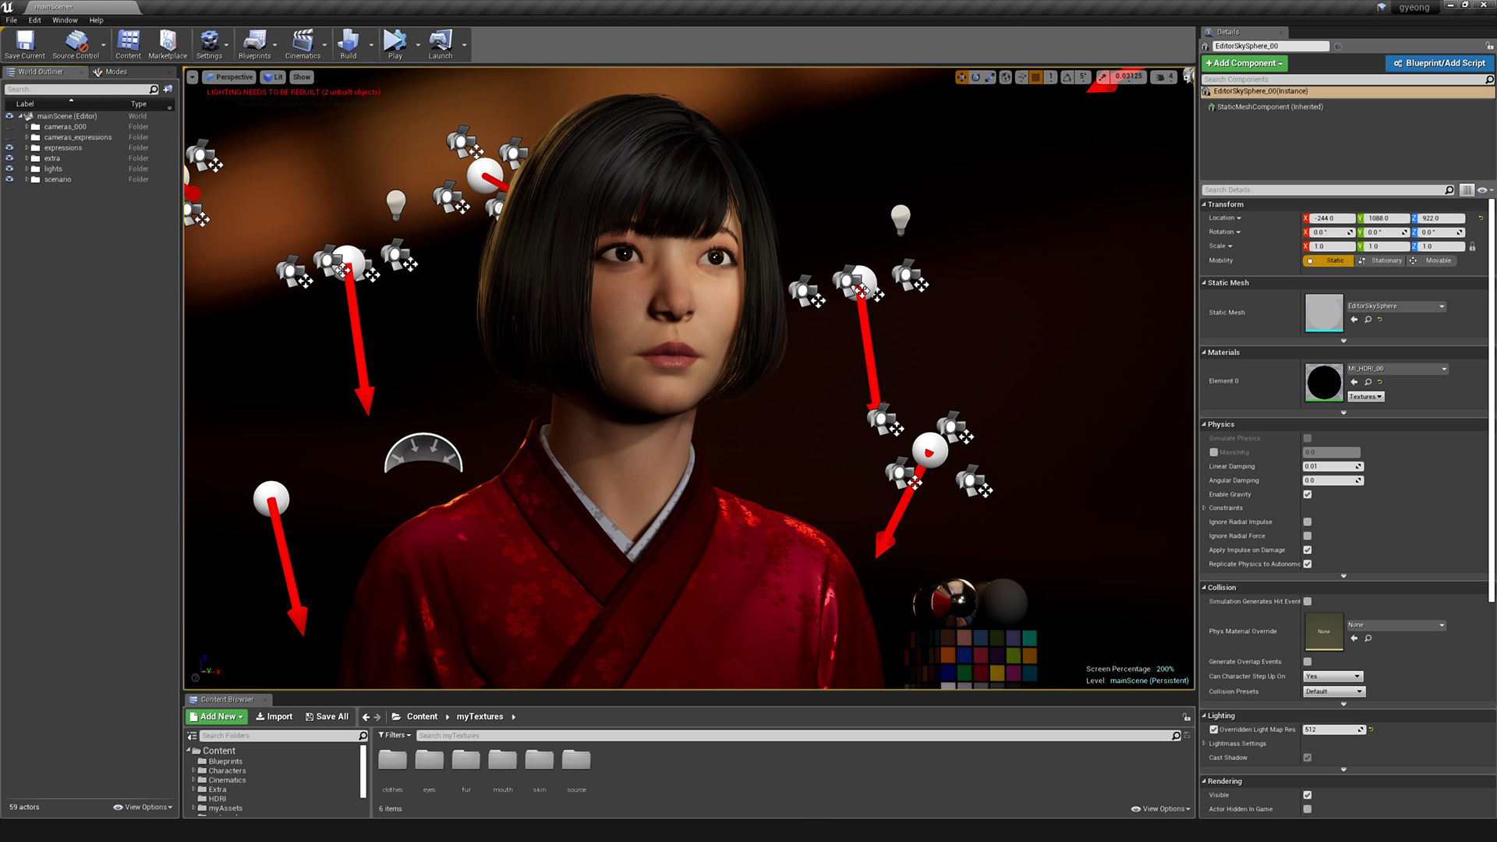Click the Cinematics toolbar icon
1497x842 pixels.
click(x=303, y=39)
